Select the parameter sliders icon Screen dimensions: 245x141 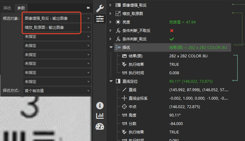pyautogui.click(x=100, y=19)
